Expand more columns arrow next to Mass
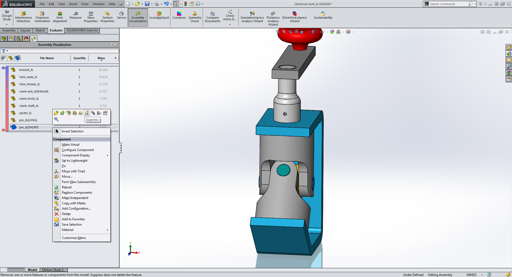Screen dimensions: 512x277 [116, 58]
